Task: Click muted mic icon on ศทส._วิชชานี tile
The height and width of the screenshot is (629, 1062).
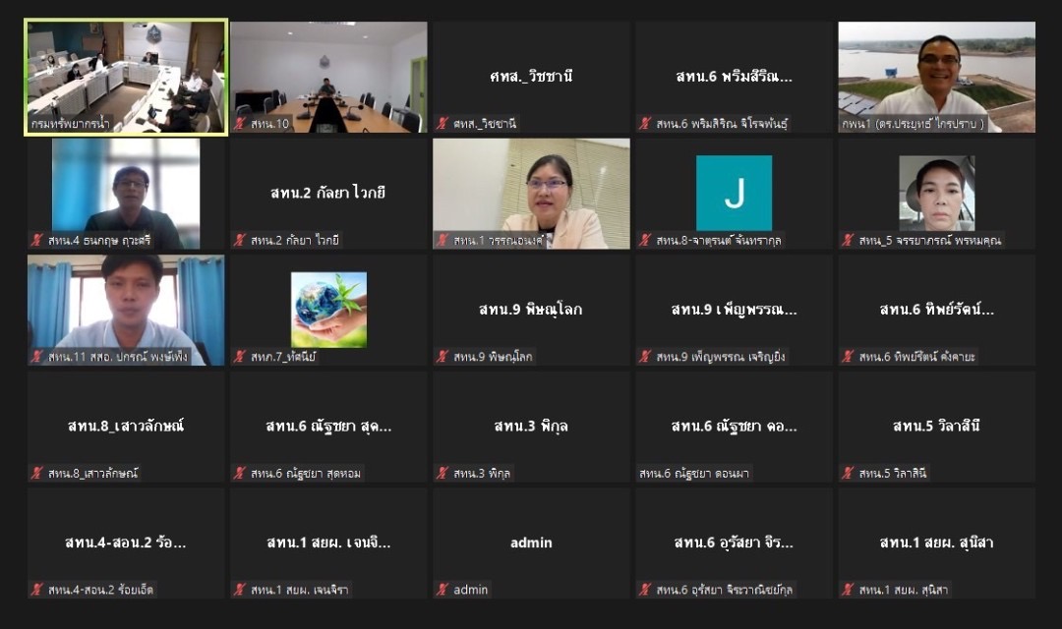Action: [x=442, y=124]
